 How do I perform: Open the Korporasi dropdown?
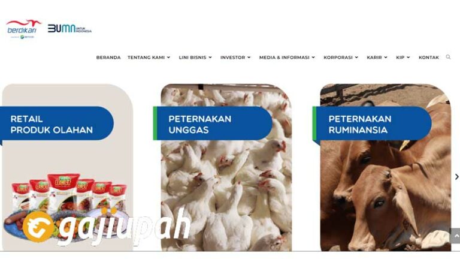(341, 58)
